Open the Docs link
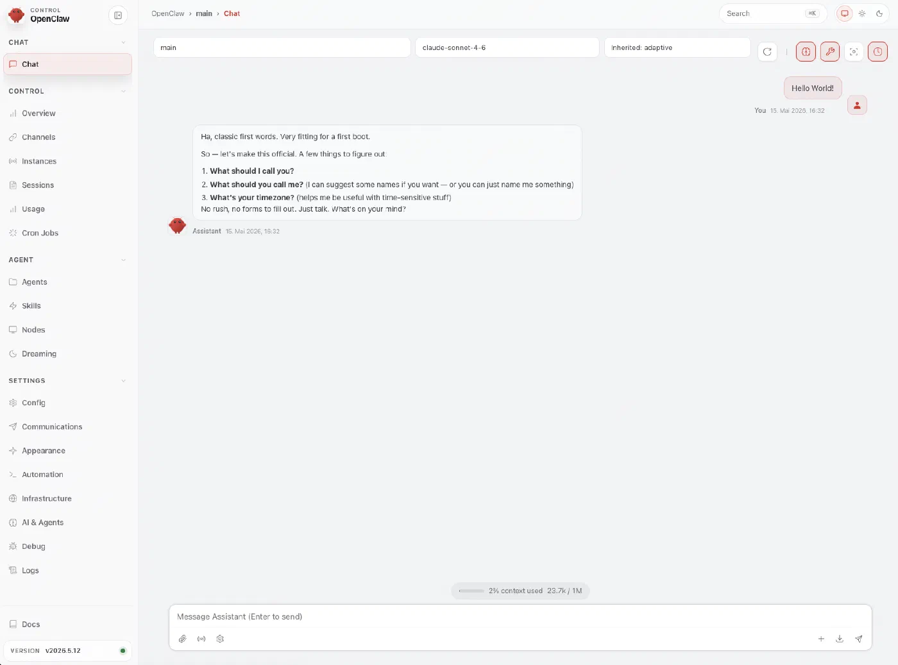Image resolution: width=898 pixels, height=665 pixels. tap(67, 625)
